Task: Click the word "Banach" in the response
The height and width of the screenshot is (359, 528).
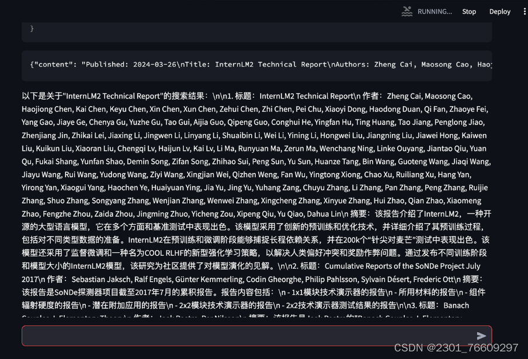Action: click(x=456, y=305)
